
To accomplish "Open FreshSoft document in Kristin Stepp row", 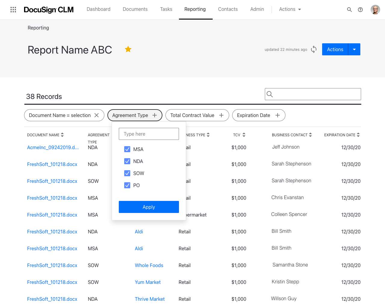I will point(52,282).
